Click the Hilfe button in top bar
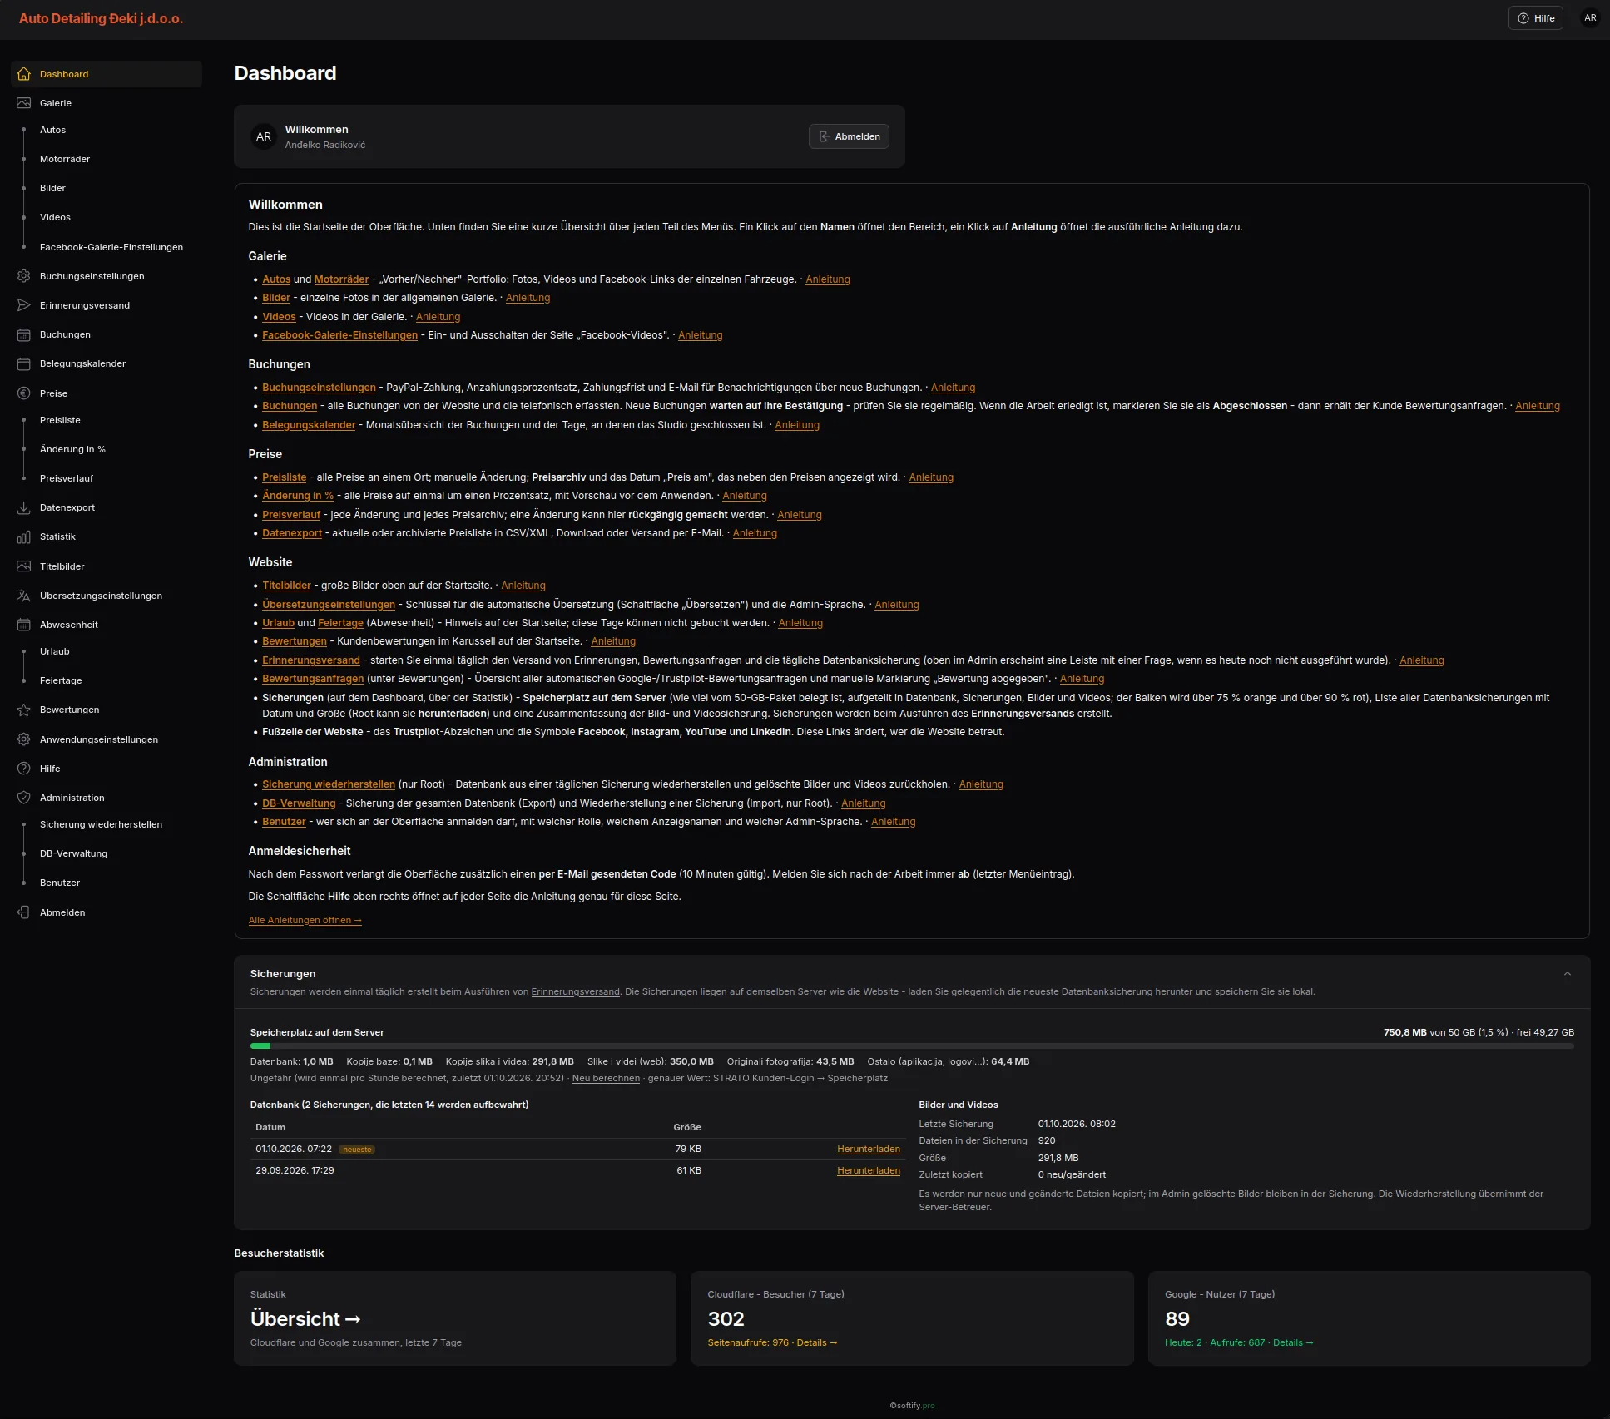 1535,18
